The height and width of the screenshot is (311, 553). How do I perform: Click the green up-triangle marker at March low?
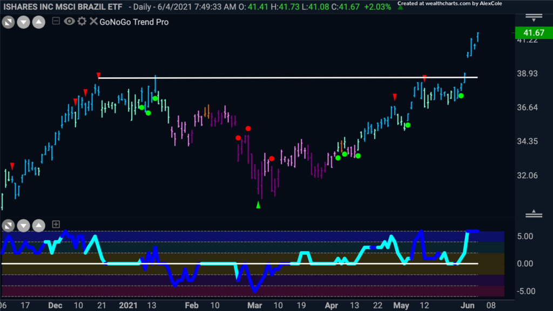(258, 205)
